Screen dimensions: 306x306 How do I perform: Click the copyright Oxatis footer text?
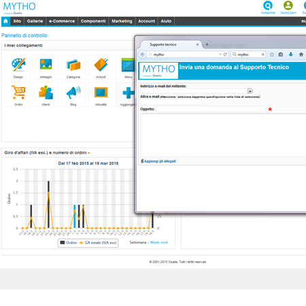(x=177, y=262)
